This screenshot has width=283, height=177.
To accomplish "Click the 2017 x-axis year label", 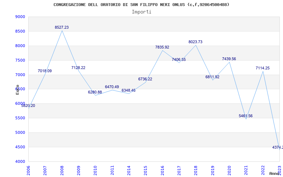I will pos(179,171).
